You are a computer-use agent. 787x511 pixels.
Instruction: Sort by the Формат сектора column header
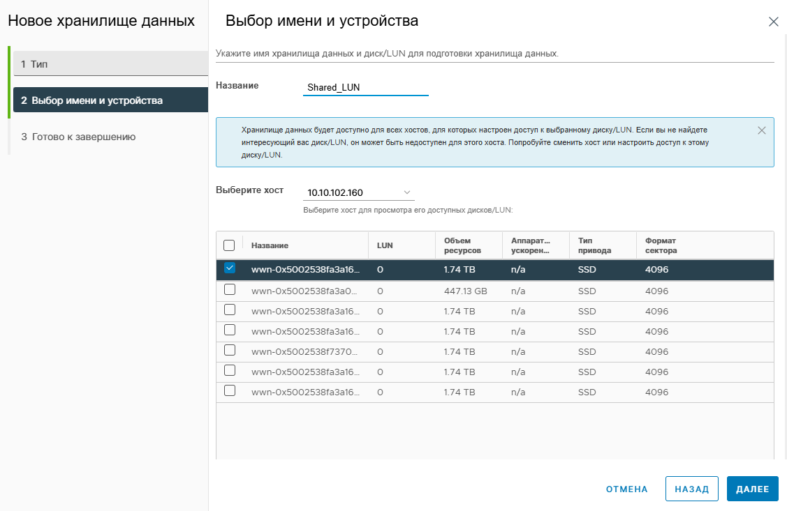[661, 245]
